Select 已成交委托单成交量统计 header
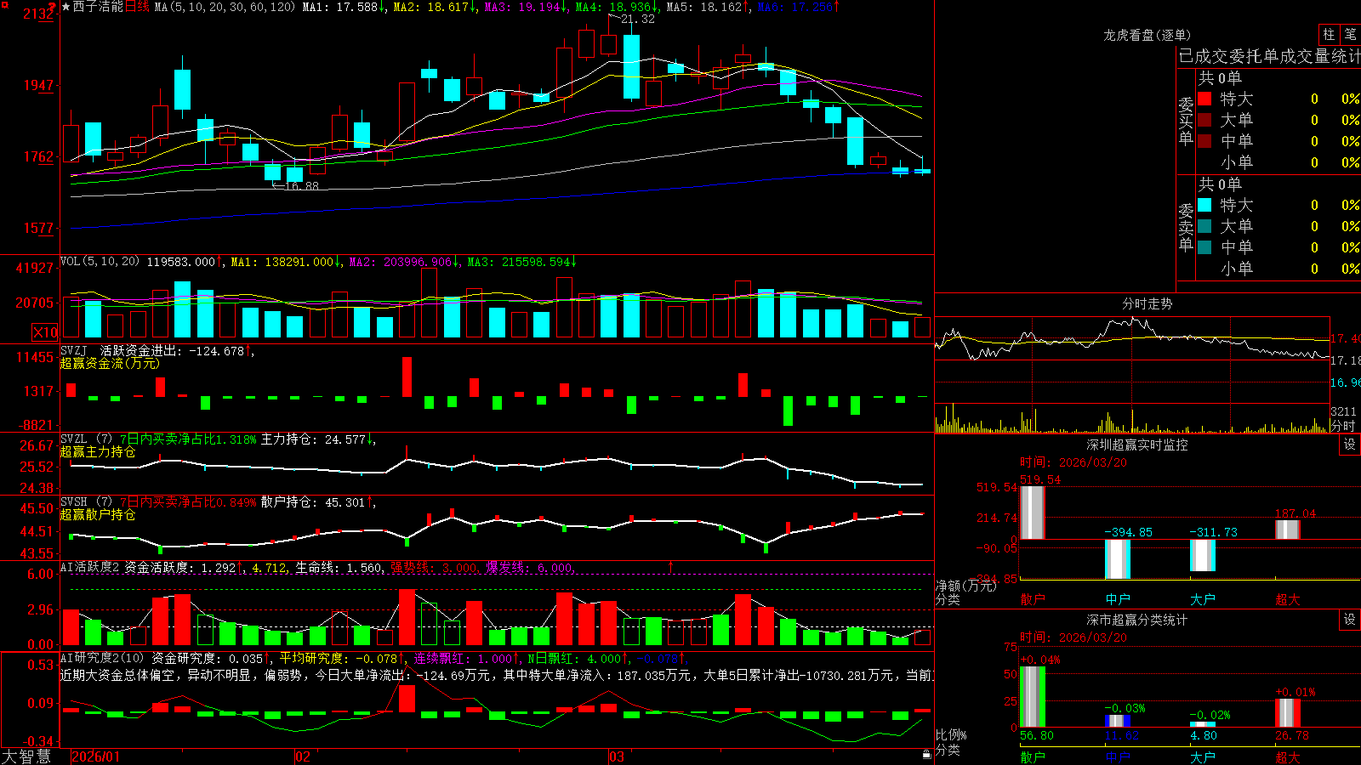This screenshot has width=1361, height=765. pyautogui.click(x=1269, y=56)
